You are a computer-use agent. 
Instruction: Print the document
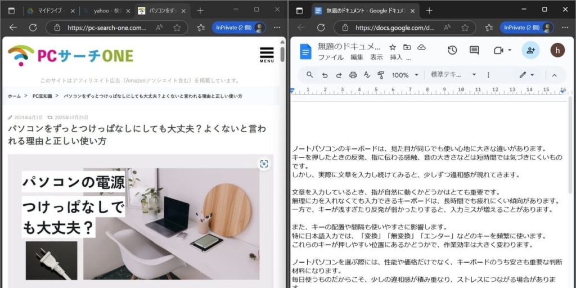point(353,75)
